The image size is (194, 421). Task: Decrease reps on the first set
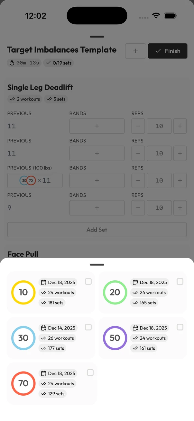click(x=138, y=126)
